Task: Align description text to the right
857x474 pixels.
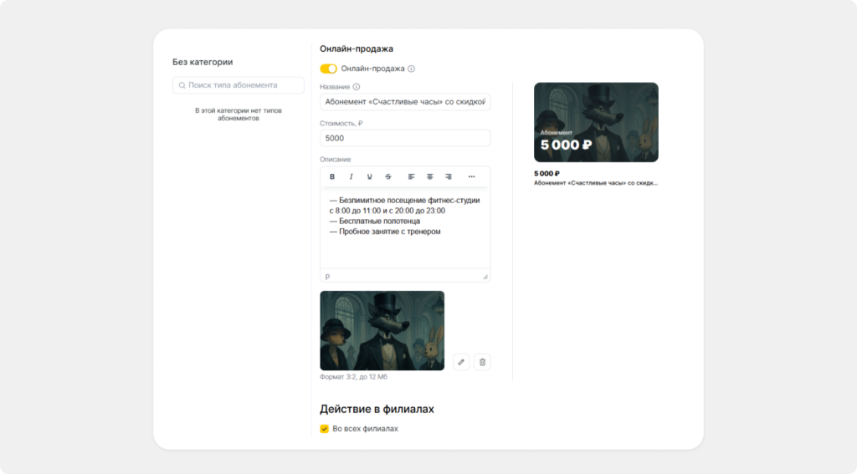Action: 449,176
